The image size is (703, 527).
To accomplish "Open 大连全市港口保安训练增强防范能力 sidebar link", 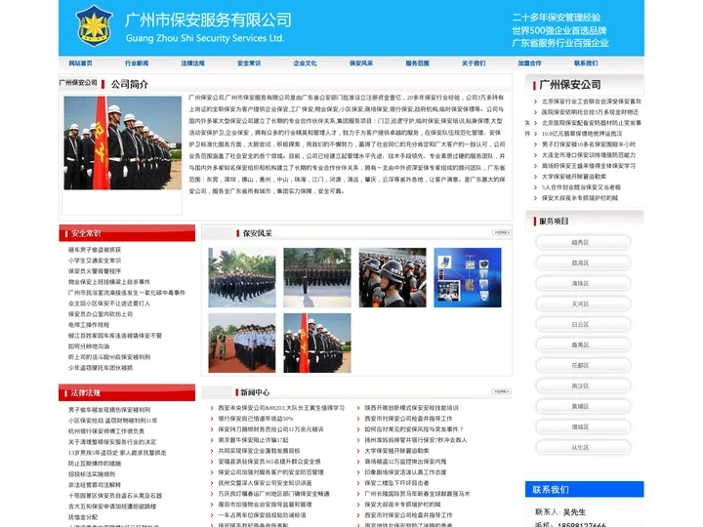I will pyautogui.click(x=588, y=155).
